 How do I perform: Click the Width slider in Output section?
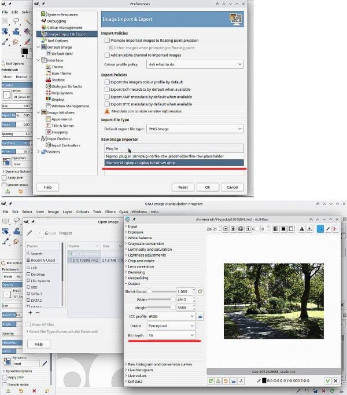point(161,299)
